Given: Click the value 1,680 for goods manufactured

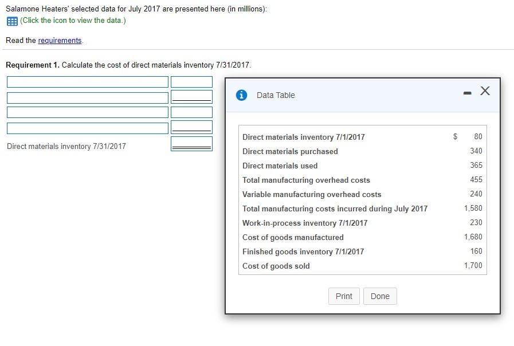Looking at the screenshot, I should (x=473, y=237).
